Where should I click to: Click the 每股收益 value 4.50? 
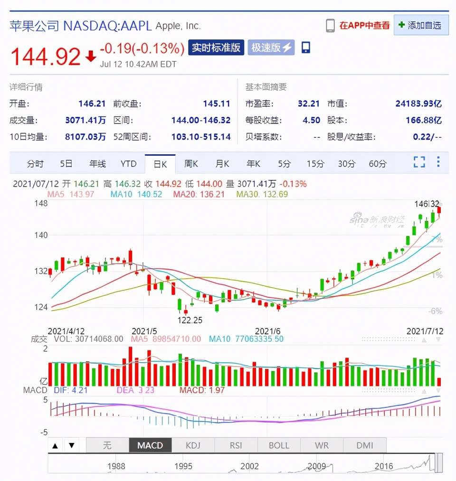point(311,120)
